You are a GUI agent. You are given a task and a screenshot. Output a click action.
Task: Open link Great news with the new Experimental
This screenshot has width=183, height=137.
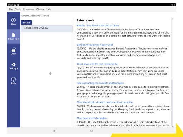tap(97, 64)
